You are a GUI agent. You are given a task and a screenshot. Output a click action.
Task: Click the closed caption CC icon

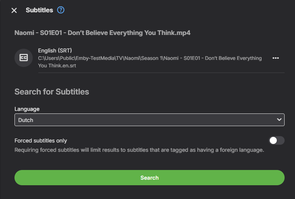tap(23, 58)
